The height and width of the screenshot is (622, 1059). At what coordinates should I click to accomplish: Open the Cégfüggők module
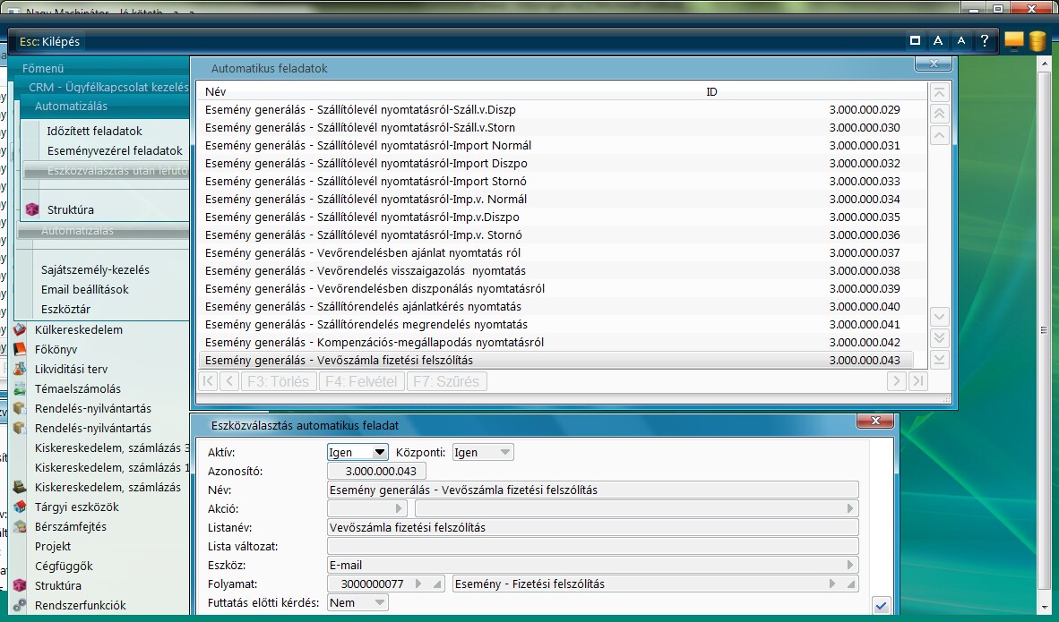tap(64, 566)
